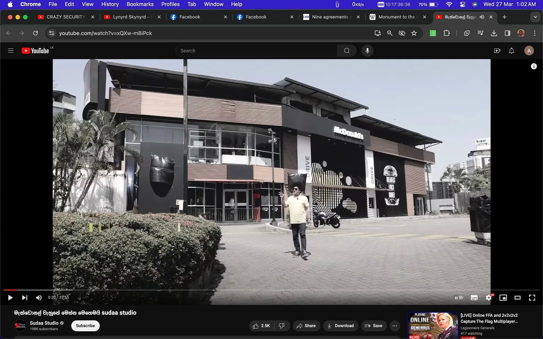Open the YouTube hamburger guide menu
This screenshot has width=543, height=339.
[11, 51]
